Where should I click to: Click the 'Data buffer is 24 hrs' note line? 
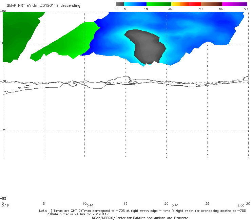pyautogui.click(x=78, y=214)
